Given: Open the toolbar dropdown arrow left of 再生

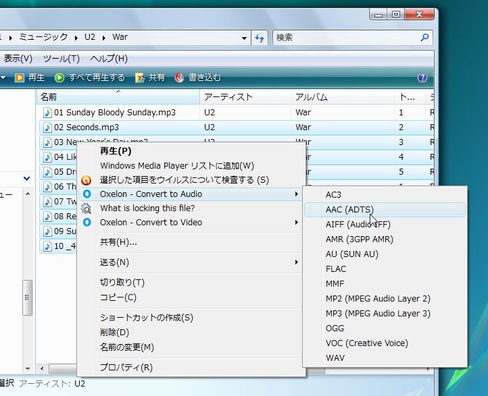Looking at the screenshot, I should (x=3, y=78).
